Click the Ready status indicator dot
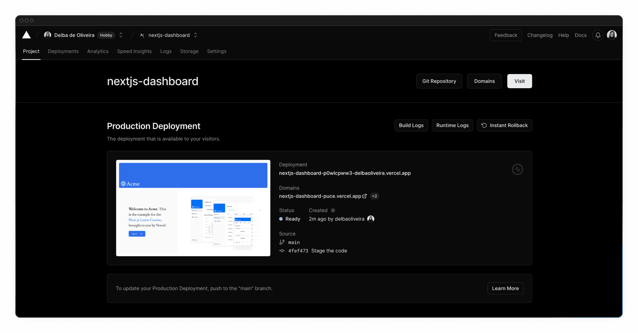Screen dimensions: 638x333 [281, 219]
